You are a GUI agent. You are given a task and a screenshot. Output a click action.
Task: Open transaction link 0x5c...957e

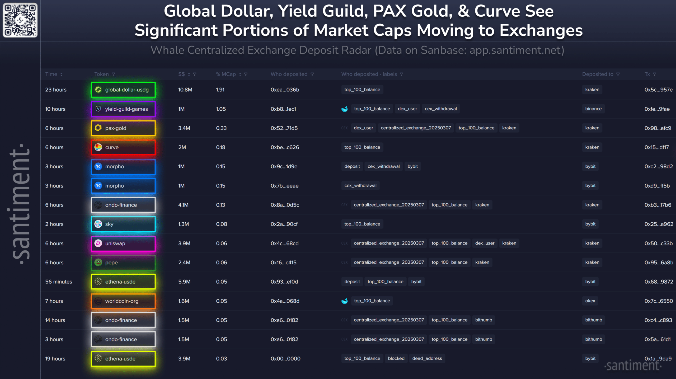(658, 90)
